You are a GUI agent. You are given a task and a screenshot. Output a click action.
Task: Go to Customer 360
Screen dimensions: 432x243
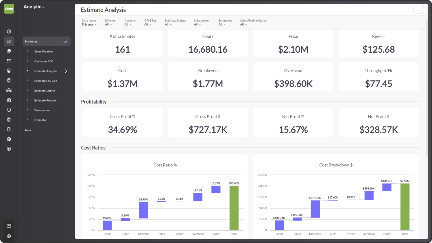(x=44, y=61)
